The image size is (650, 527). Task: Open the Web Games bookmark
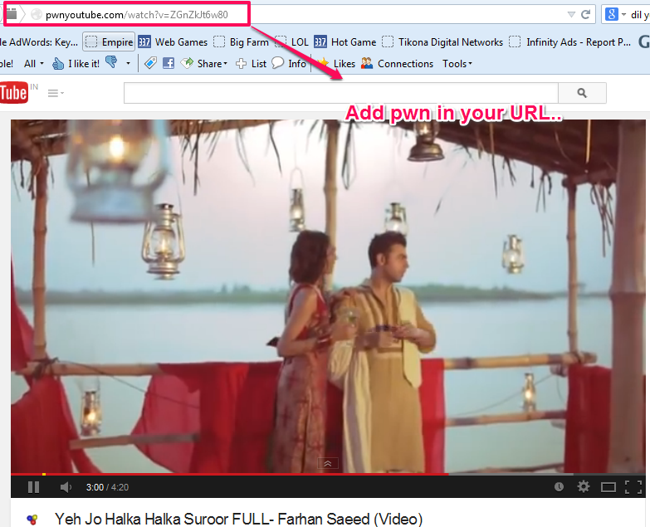(x=173, y=41)
